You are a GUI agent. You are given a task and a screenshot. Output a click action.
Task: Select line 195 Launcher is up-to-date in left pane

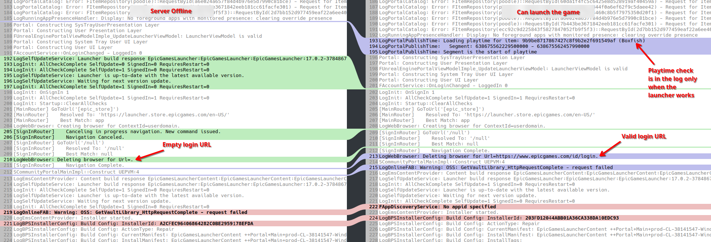129,76
